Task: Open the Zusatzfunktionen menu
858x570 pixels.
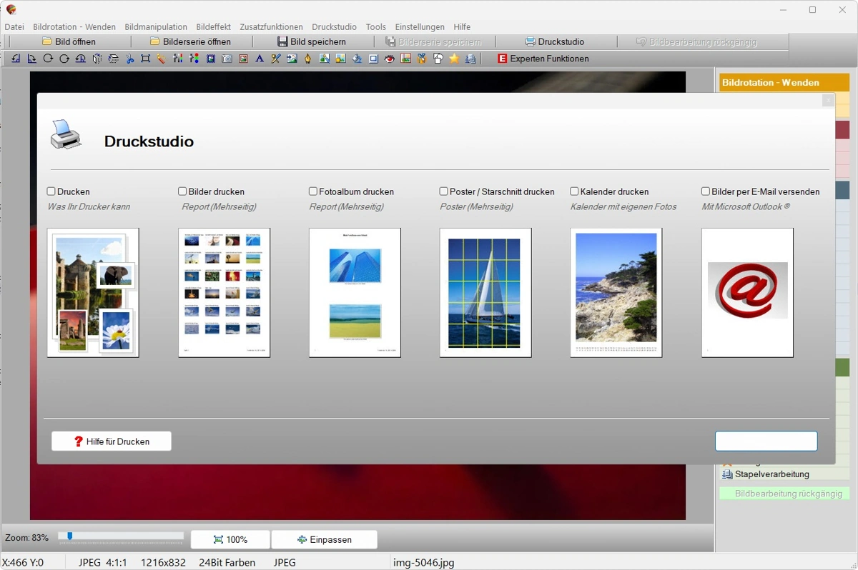Action: point(271,27)
